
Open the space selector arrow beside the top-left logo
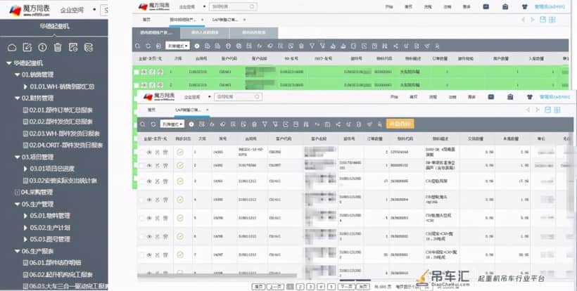(x=94, y=10)
